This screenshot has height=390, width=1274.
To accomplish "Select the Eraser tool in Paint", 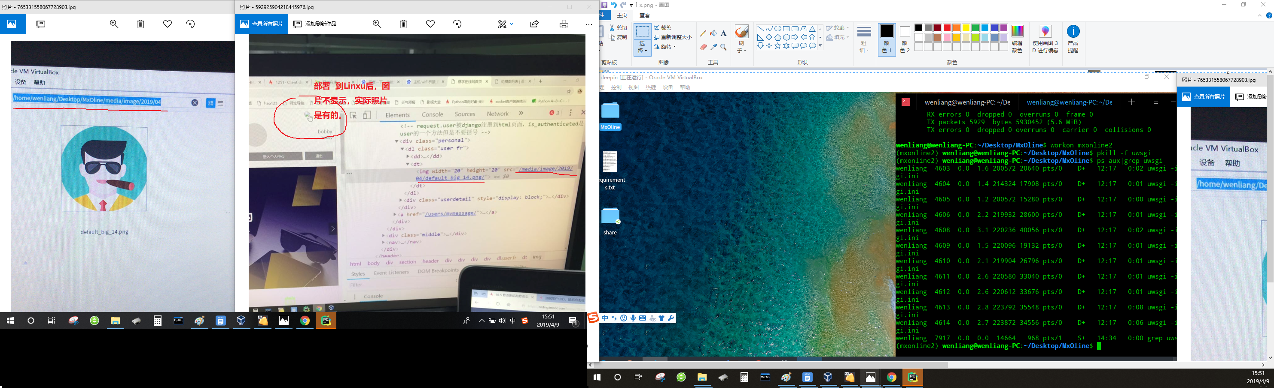I will pos(703,48).
